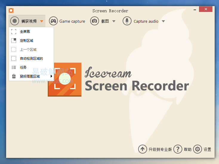Open 升级到专业版 link
The height and width of the screenshot is (164, 219).
coord(160,149)
